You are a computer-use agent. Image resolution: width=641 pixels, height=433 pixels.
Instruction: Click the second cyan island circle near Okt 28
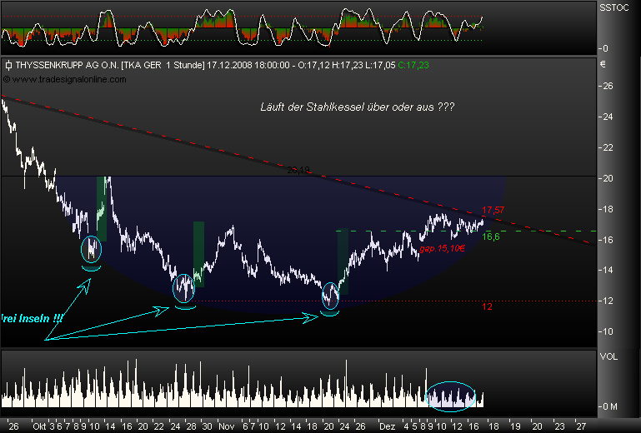coord(184,288)
